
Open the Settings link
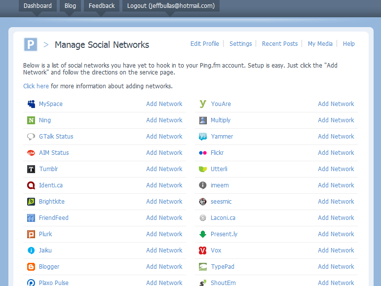coord(240,44)
